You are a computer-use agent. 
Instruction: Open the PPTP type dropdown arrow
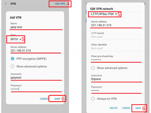tap(20, 39)
